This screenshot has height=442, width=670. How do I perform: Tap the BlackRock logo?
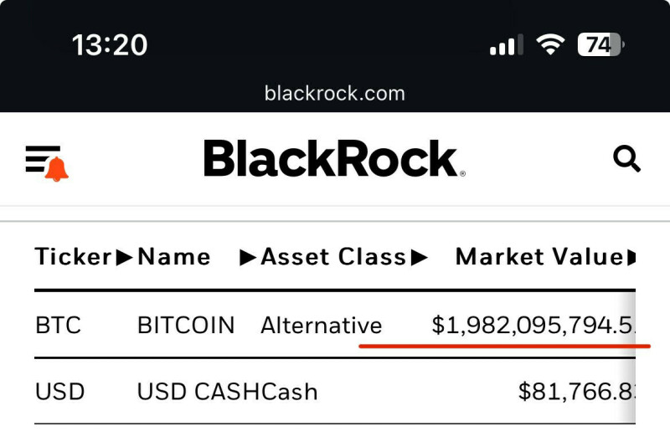click(334, 158)
